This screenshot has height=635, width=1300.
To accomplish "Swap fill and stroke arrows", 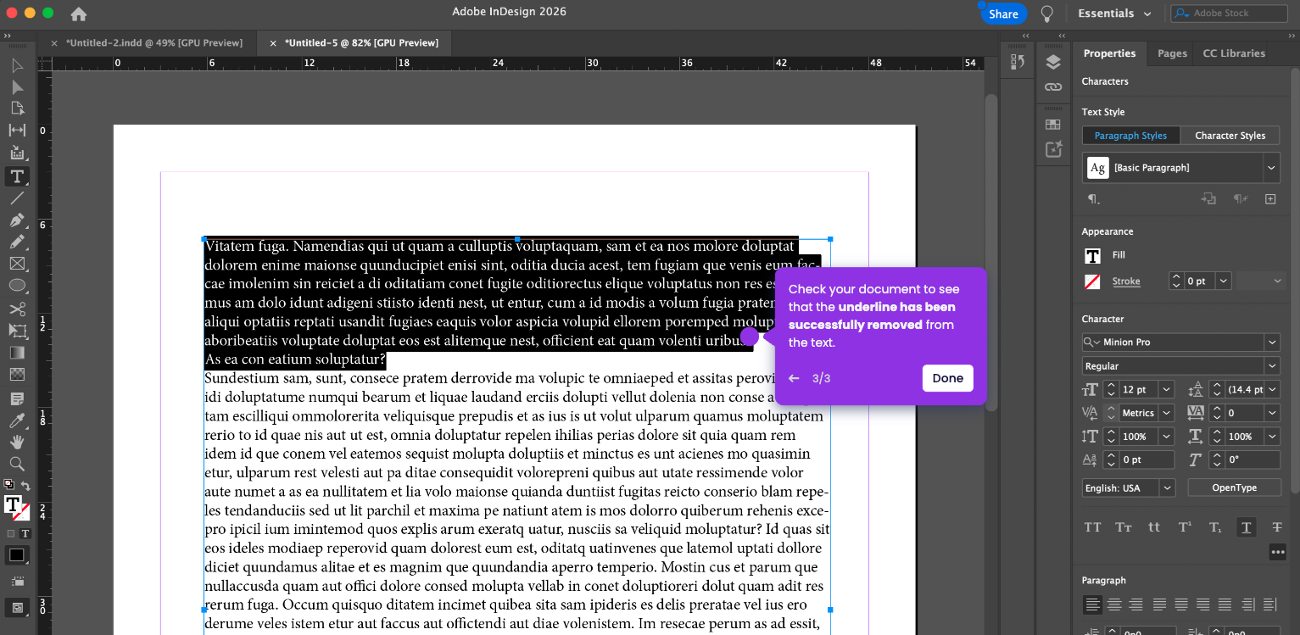I will pyautogui.click(x=25, y=486).
